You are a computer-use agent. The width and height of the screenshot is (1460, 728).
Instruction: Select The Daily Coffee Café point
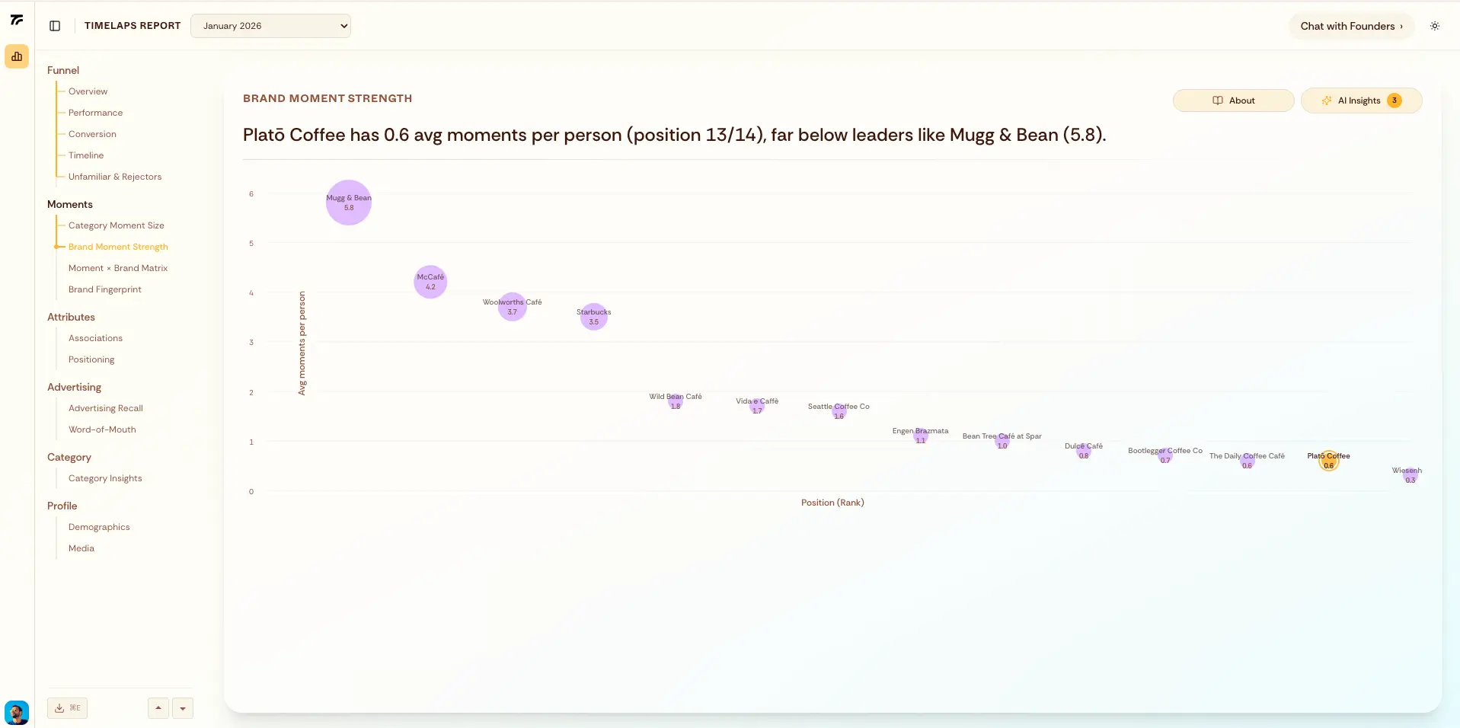click(1247, 461)
